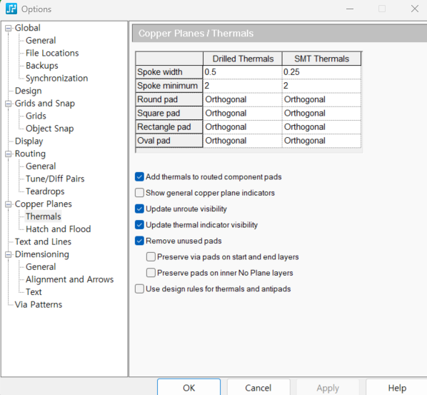This screenshot has height=395, width=427.
Task: Disable Remove unused pads option
Action: pyautogui.click(x=139, y=241)
